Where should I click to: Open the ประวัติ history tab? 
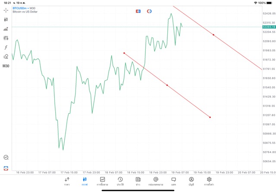click(120, 181)
